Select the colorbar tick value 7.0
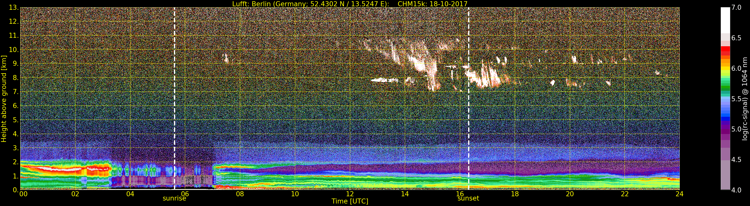The width and height of the screenshot is (750, 206). (x=736, y=7)
